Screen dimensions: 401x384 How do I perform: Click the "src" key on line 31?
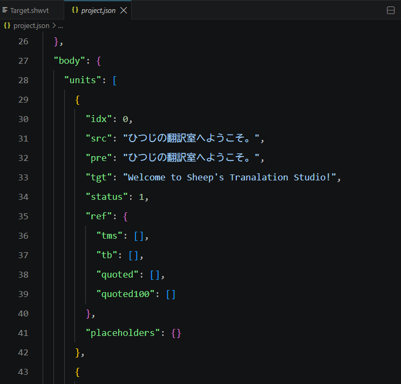tap(98, 138)
